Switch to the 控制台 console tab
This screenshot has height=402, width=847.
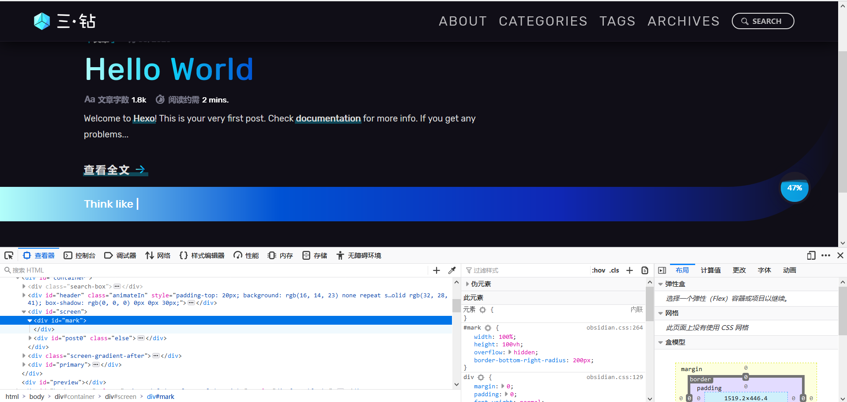coord(80,255)
